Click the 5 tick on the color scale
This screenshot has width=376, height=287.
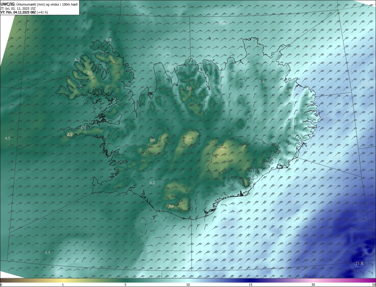click(125, 285)
